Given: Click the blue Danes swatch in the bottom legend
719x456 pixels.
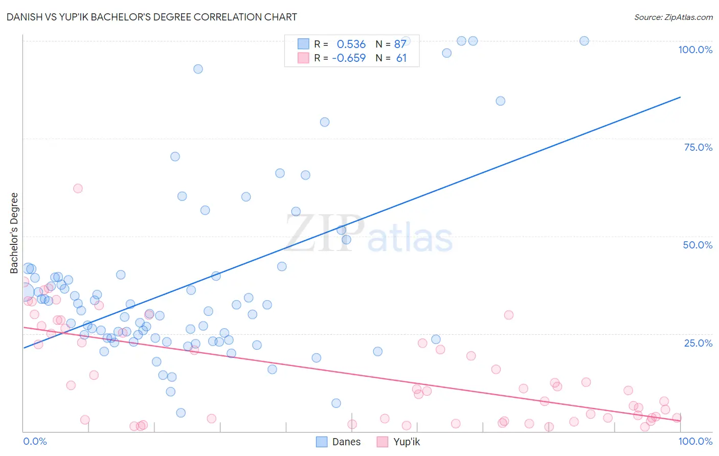Looking at the screenshot, I should click(x=322, y=442).
